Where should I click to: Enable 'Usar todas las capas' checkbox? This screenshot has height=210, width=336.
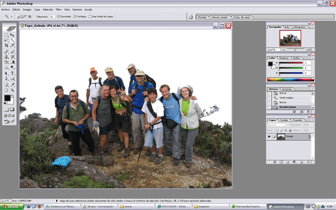point(90,16)
